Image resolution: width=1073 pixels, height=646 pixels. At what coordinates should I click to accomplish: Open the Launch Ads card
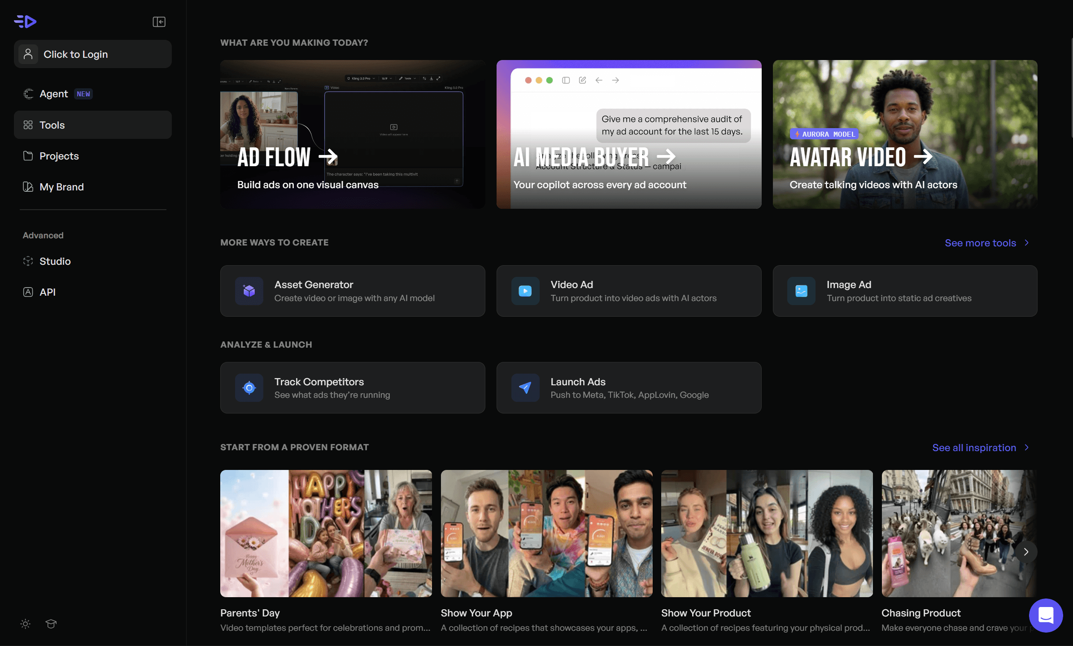(629, 388)
